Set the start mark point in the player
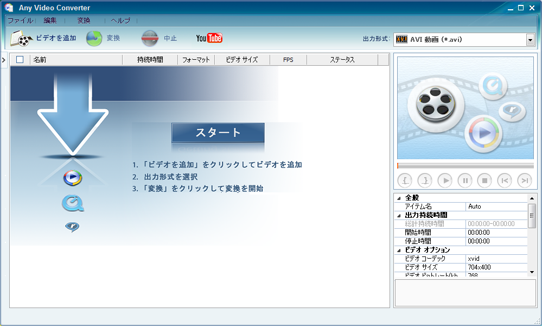The width and height of the screenshot is (542, 326). coord(405,180)
